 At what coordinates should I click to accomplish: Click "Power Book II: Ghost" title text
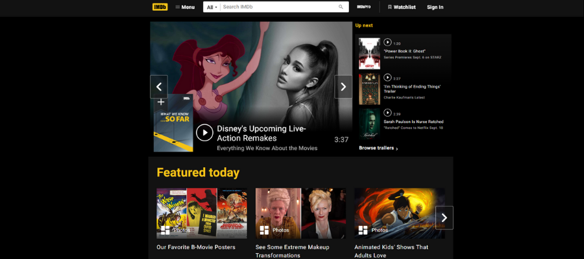[x=404, y=51]
